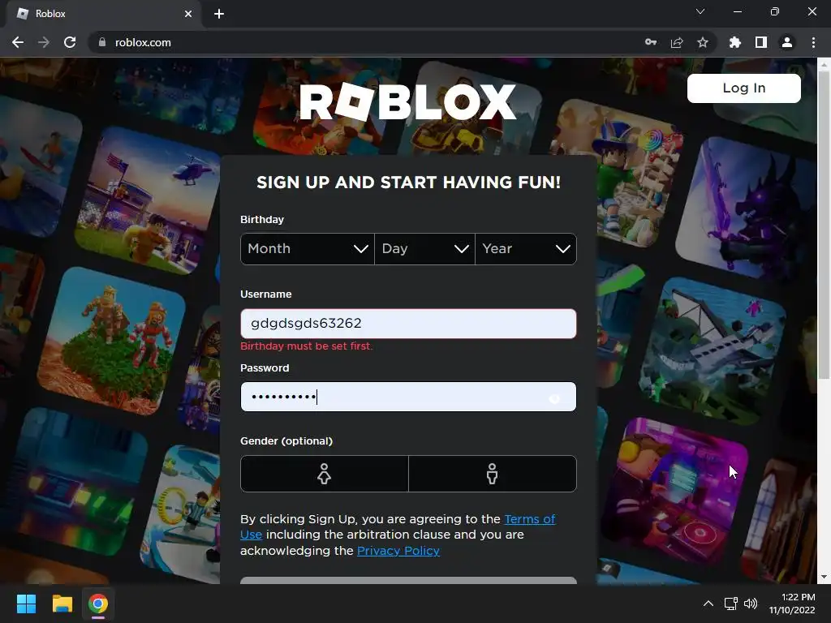
Task: Click 'Birthday must be set first.' error text
Action: 306,346
